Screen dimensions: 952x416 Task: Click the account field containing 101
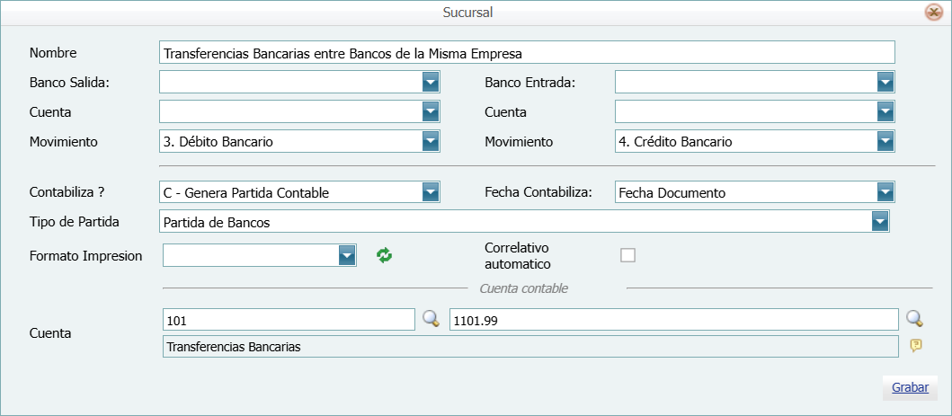click(289, 320)
